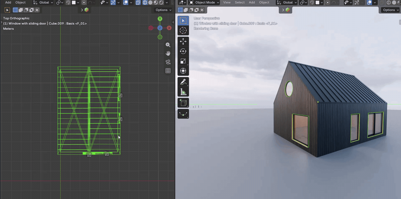Click the curve tool below Add Cube
401x199 pixels.
[183, 114]
